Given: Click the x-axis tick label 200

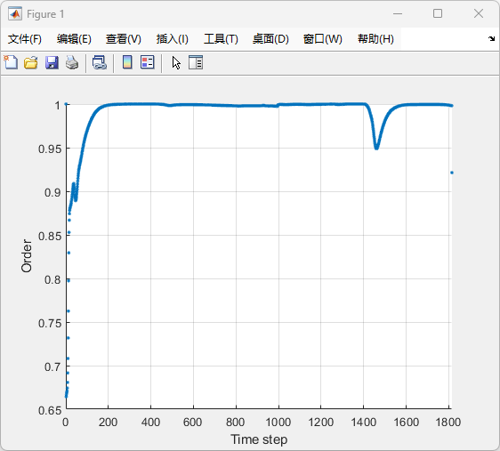Looking at the screenshot, I should tap(108, 423).
